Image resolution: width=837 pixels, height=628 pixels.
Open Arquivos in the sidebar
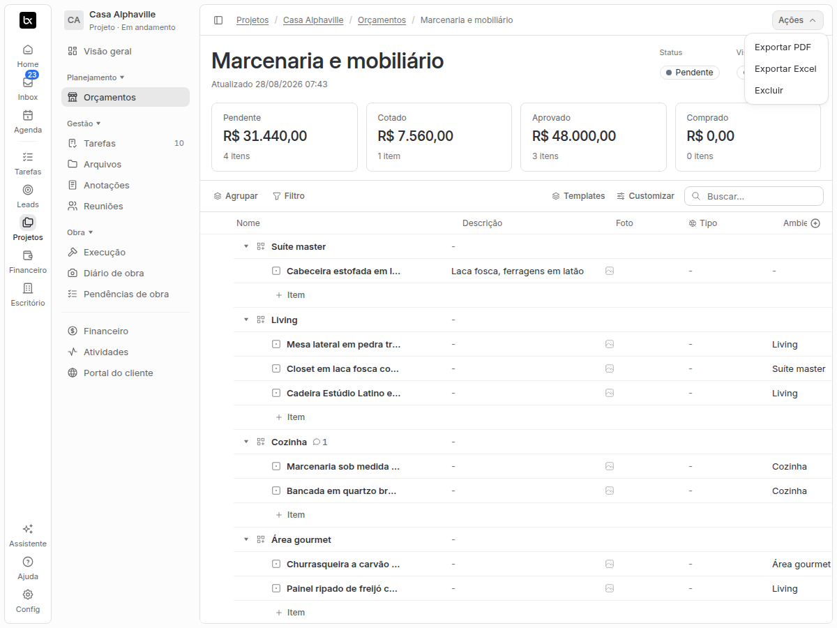126,165
